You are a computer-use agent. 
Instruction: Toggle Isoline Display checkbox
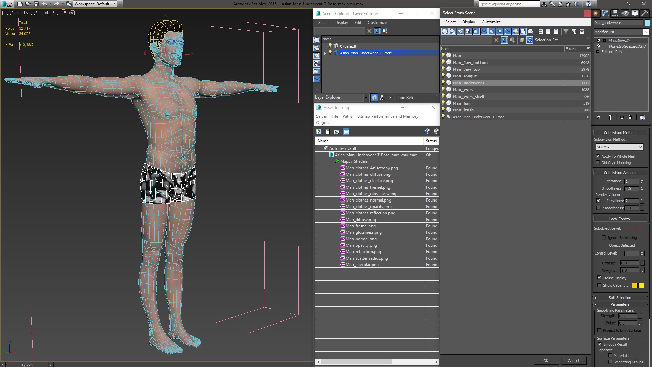(599, 278)
